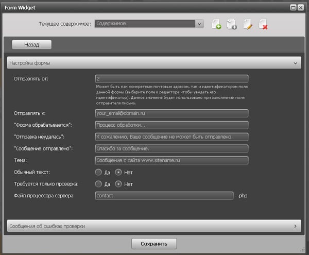
Task: Click the delete content red X icon
Action: tap(263, 24)
